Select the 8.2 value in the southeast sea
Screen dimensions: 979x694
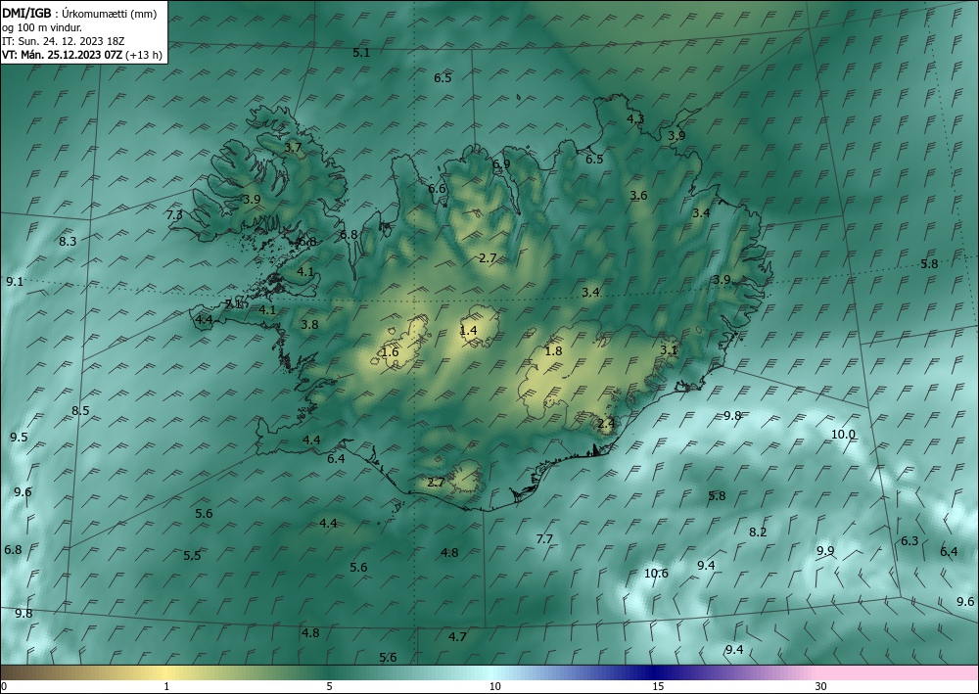[758, 532]
